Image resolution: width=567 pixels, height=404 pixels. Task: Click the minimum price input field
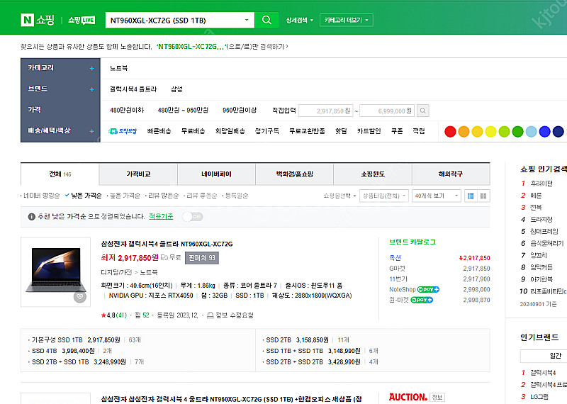[x=326, y=111]
